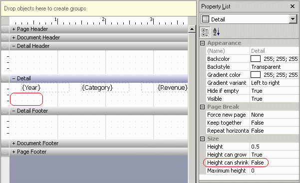Pick the Gradient color swatch
This screenshot has height=183, width=300.
pyautogui.click(x=256, y=75)
